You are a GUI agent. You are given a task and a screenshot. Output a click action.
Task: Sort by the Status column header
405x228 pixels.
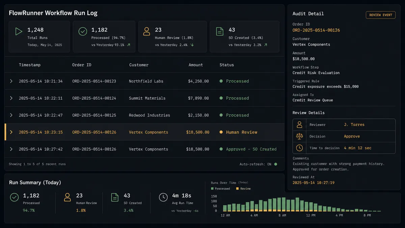pos(227,65)
